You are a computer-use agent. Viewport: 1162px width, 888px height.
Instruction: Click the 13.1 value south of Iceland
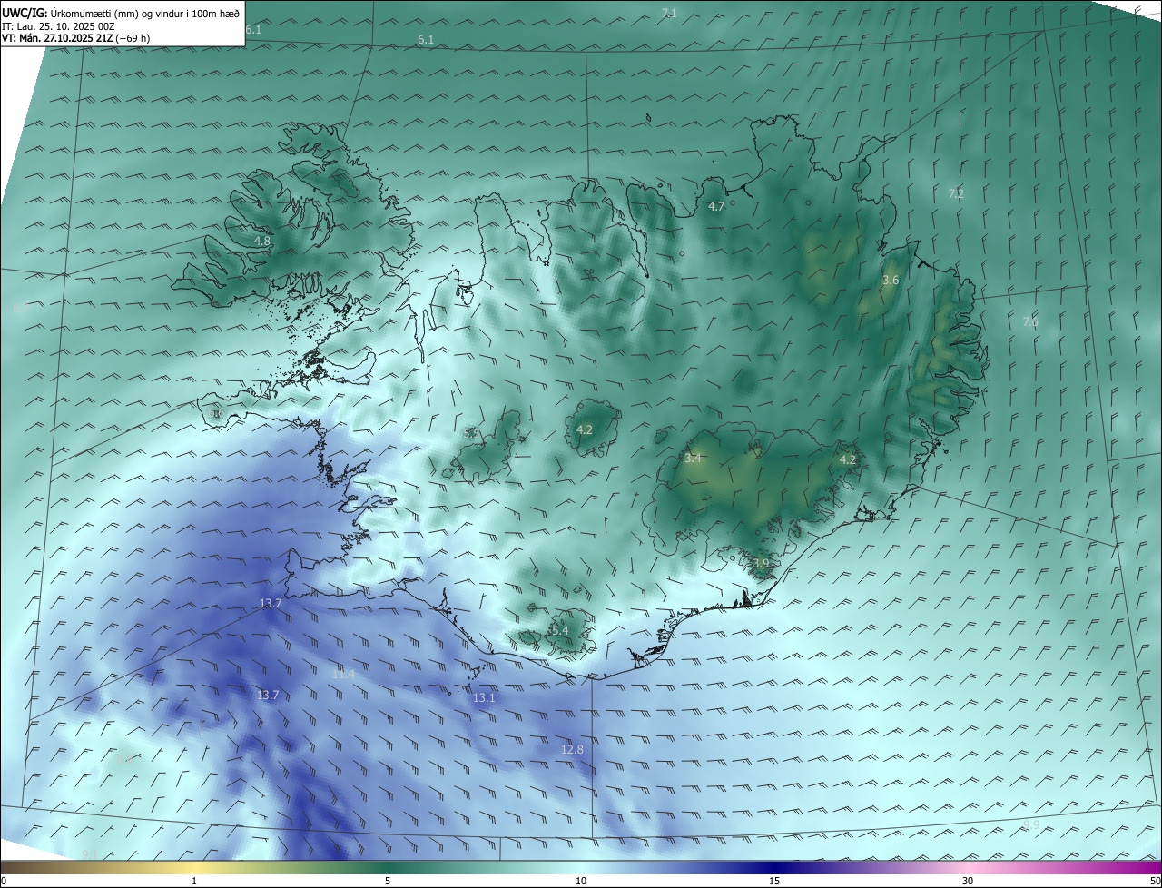484,698
